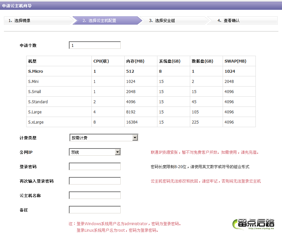This screenshot has width=282, height=235.
Task: Choose the S.Standard machine type
Action: pos(141,102)
